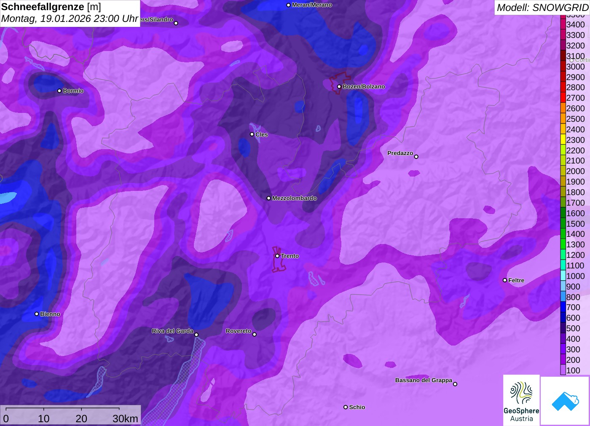
Task: Pick the 700 m blue legend swatch
Action: pos(563,307)
